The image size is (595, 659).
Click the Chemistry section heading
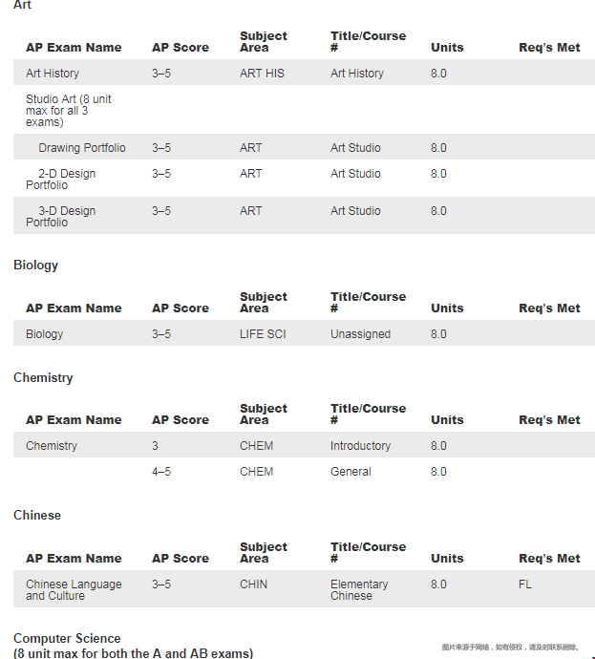(x=43, y=377)
